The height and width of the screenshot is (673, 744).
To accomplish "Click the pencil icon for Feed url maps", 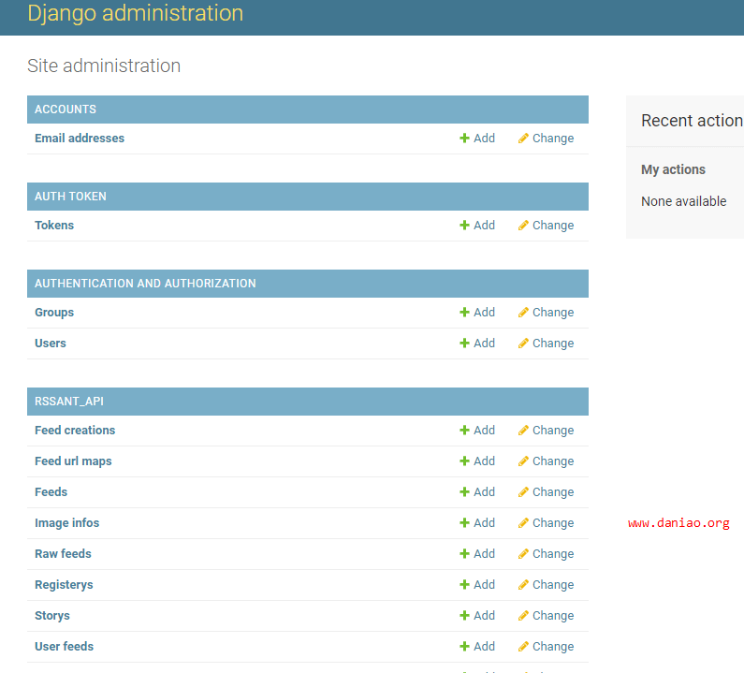I will (523, 461).
